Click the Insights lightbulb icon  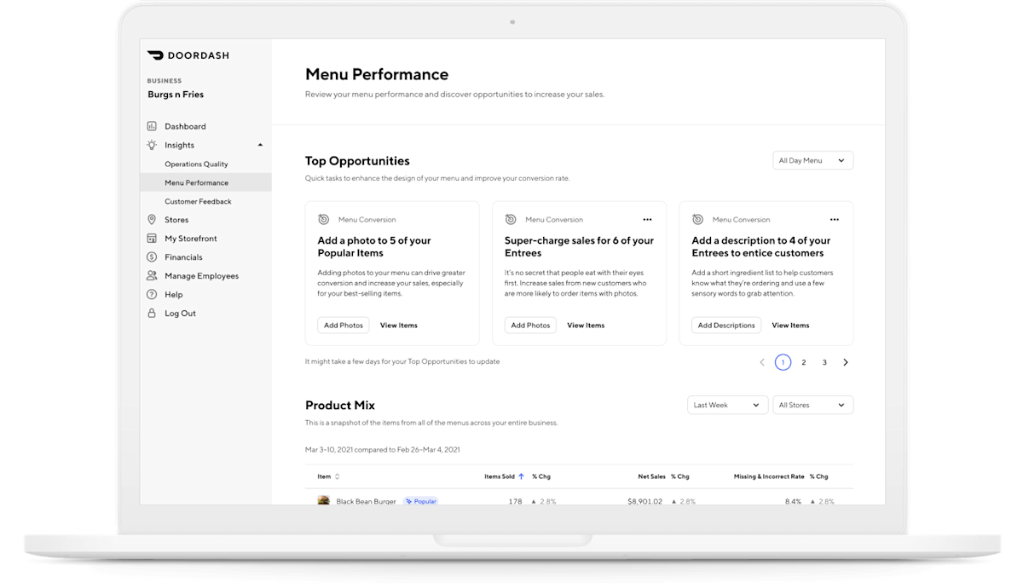pos(152,145)
